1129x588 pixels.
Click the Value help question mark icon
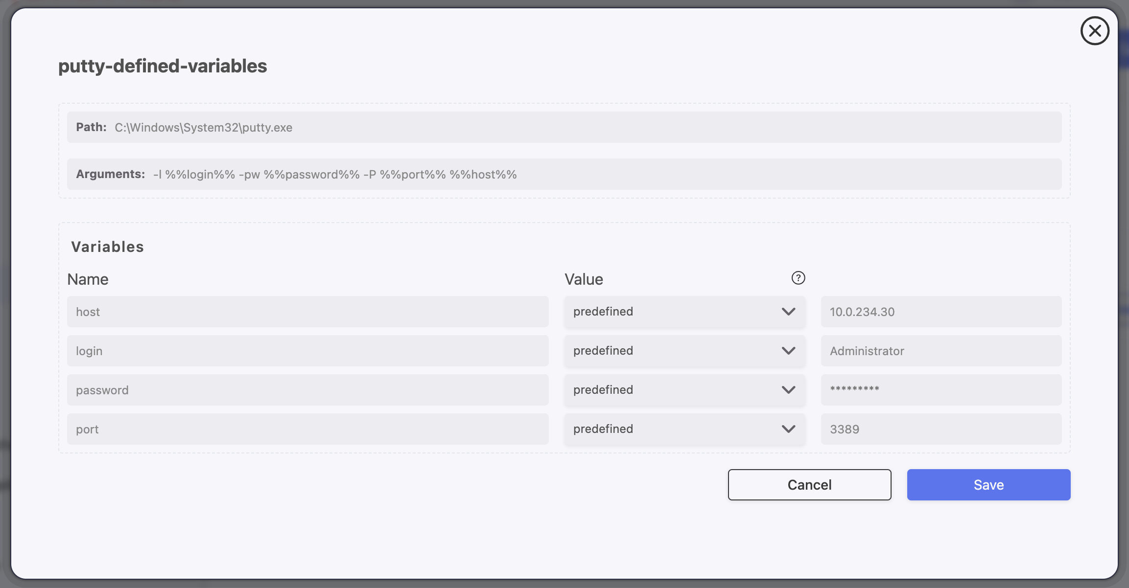point(798,278)
